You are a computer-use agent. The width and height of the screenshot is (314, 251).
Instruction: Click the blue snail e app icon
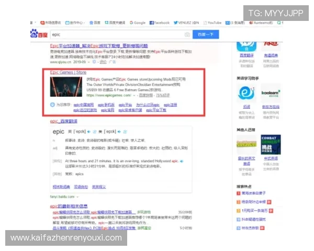[246, 93]
